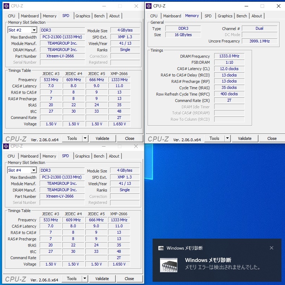Open Bench tab in Slot #2 window
Screen dimensions: 285x285
click(99, 16)
